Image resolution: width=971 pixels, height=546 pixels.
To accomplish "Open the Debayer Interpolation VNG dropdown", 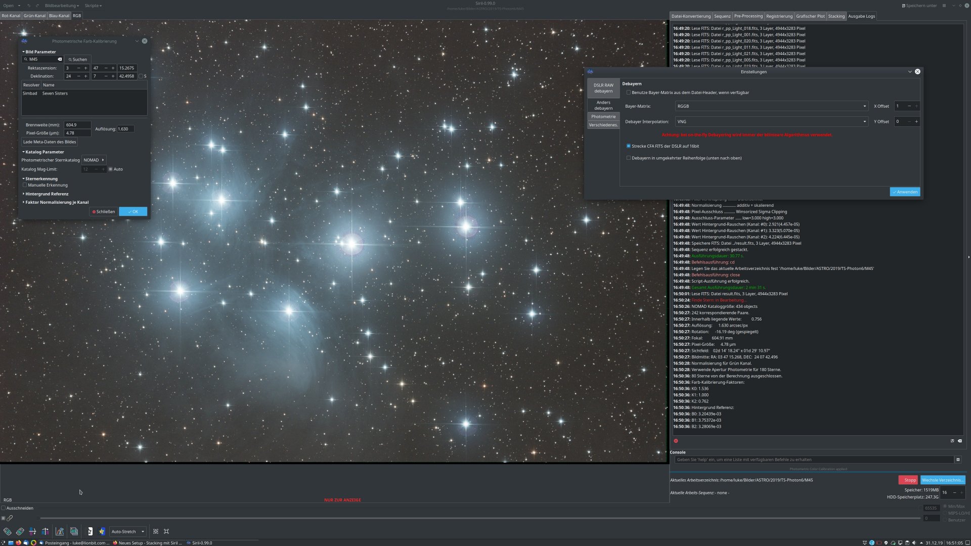I will [x=772, y=122].
